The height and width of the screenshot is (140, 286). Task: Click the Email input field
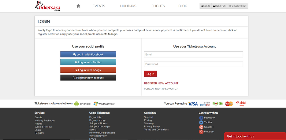[x=193, y=54]
